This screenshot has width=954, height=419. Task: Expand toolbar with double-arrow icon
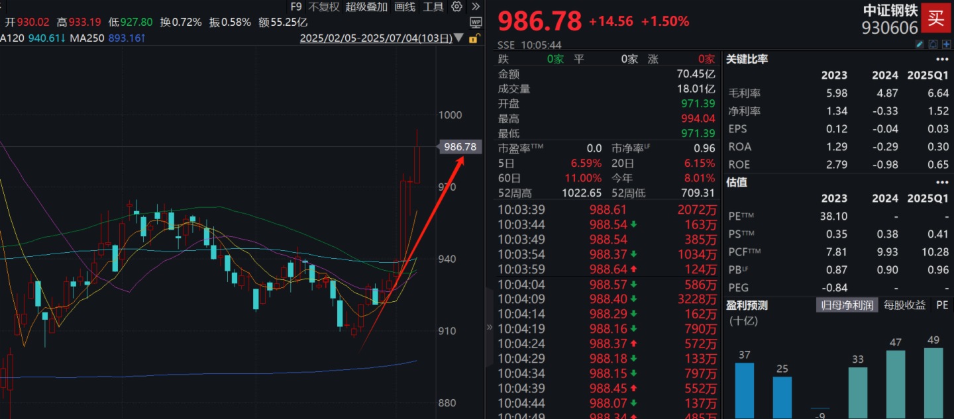[475, 7]
